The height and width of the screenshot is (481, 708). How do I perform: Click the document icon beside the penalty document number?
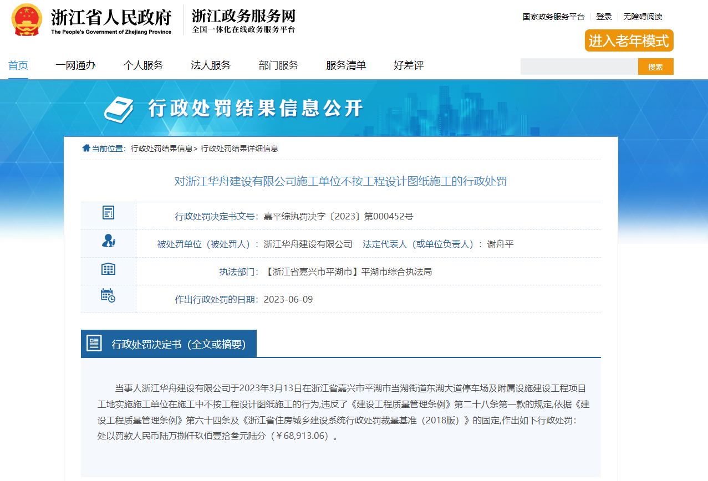(x=109, y=213)
